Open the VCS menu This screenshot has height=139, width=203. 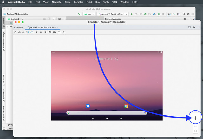pyautogui.click(x=115, y=2)
